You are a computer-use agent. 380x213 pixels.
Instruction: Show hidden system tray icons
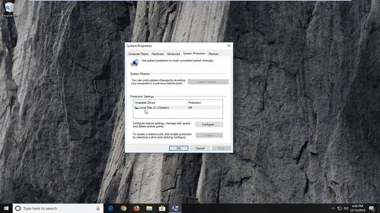coord(333,208)
